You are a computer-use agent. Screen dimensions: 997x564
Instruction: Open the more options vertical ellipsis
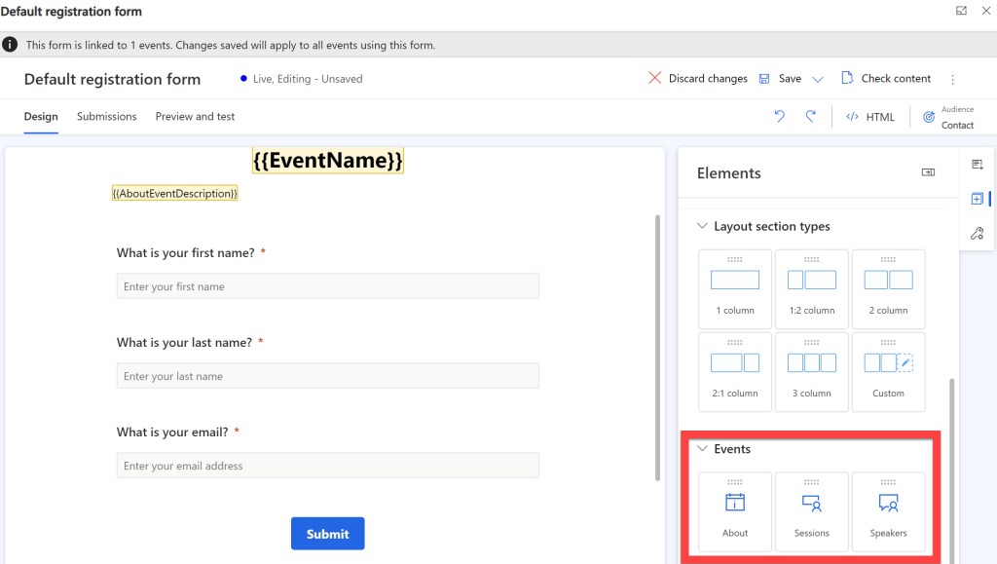[953, 79]
